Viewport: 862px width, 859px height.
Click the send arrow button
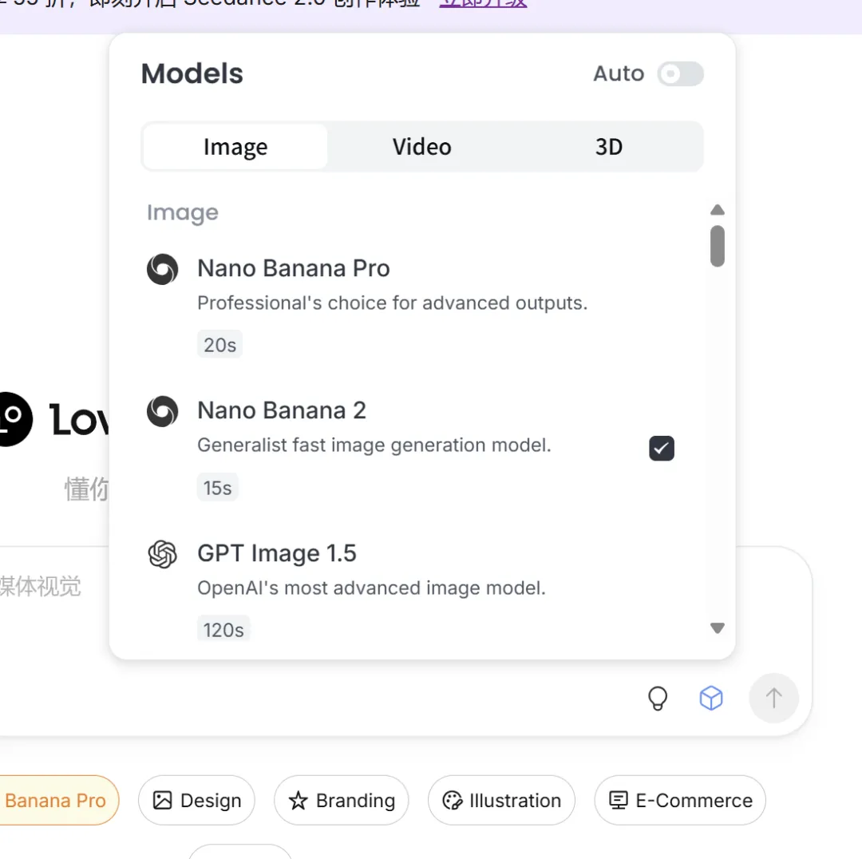(x=773, y=698)
